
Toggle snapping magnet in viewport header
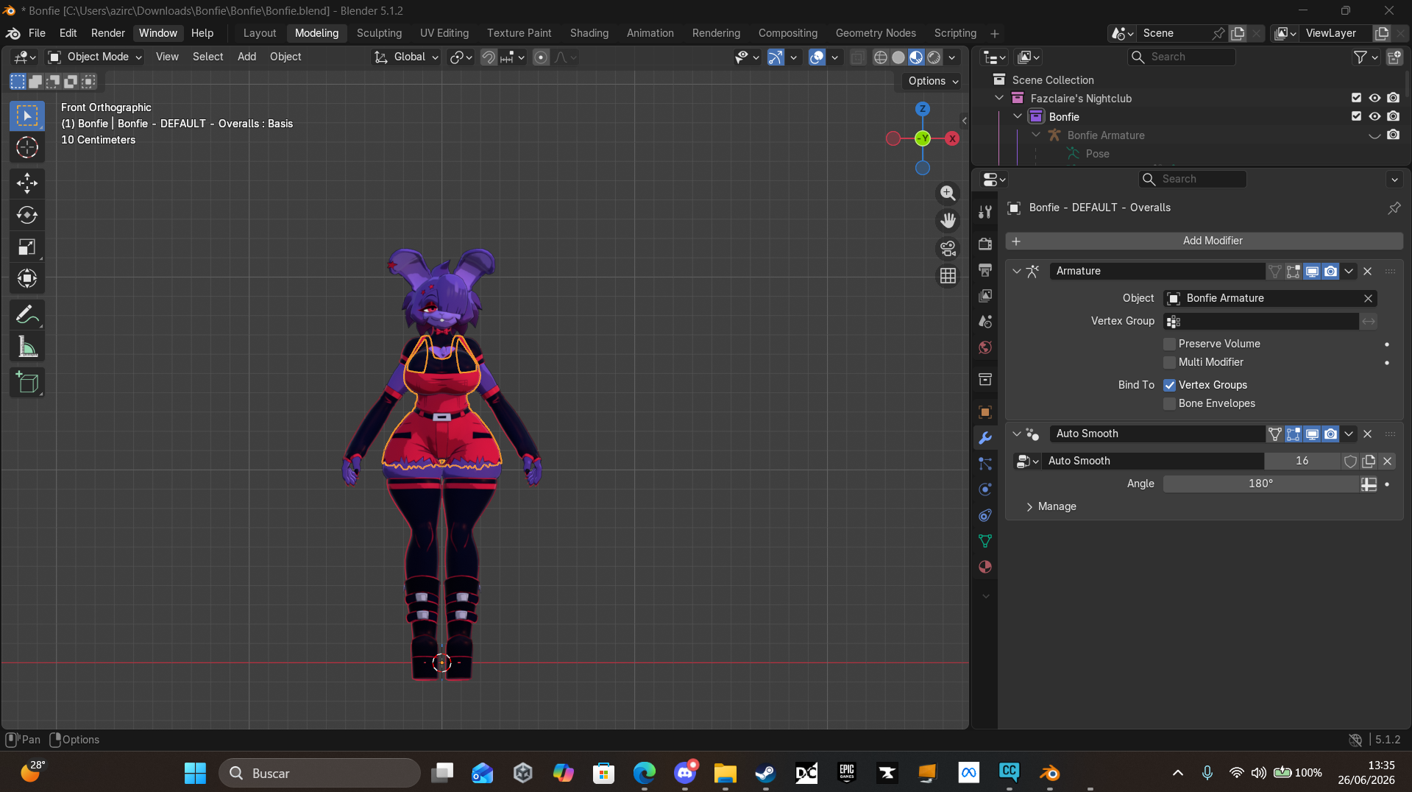click(489, 57)
